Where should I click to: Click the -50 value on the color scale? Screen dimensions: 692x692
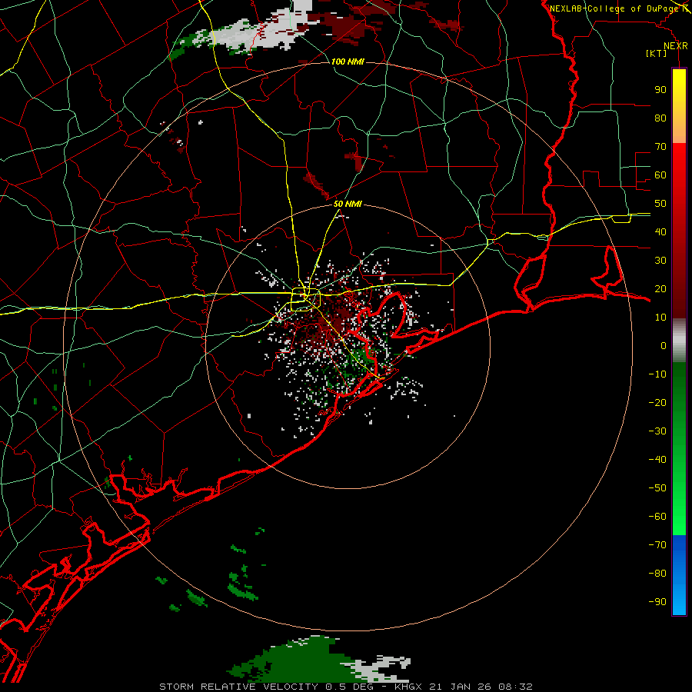(x=657, y=488)
